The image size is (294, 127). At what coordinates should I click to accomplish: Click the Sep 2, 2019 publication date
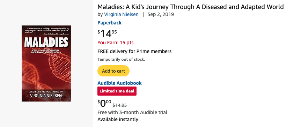tap(161, 14)
